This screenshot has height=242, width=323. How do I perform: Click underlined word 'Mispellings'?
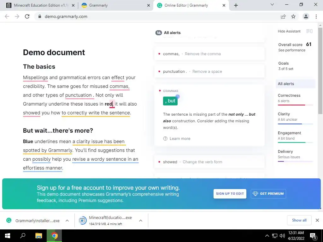point(35,78)
